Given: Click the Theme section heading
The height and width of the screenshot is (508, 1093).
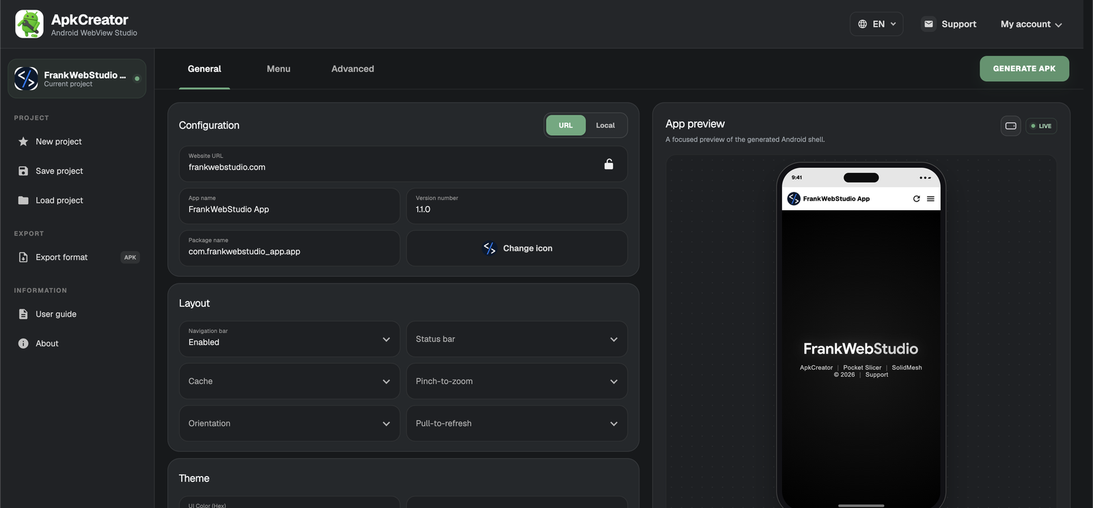Looking at the screenshot, I should coord(194,479).
